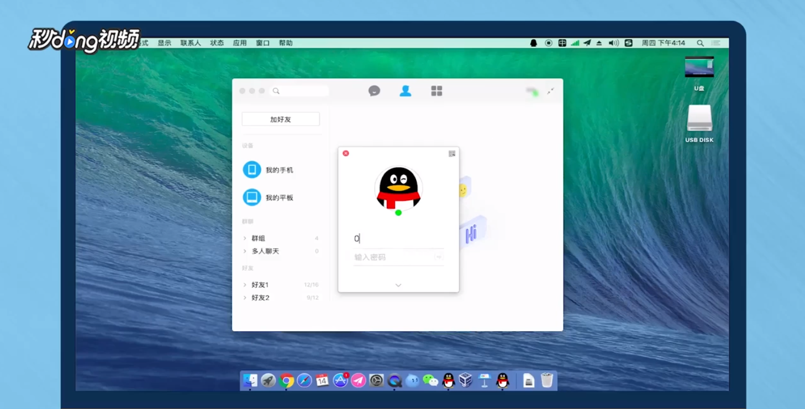This screenshot has width=805, height=409.
Task: Open the 帮助 menu
Action: tap(286, 42)
